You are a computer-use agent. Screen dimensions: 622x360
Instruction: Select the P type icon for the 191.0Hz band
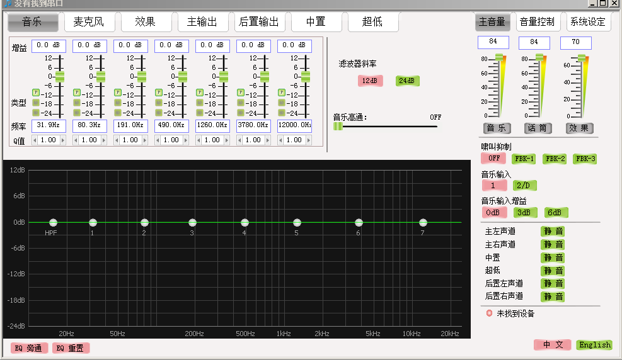[x=118, y=93]
